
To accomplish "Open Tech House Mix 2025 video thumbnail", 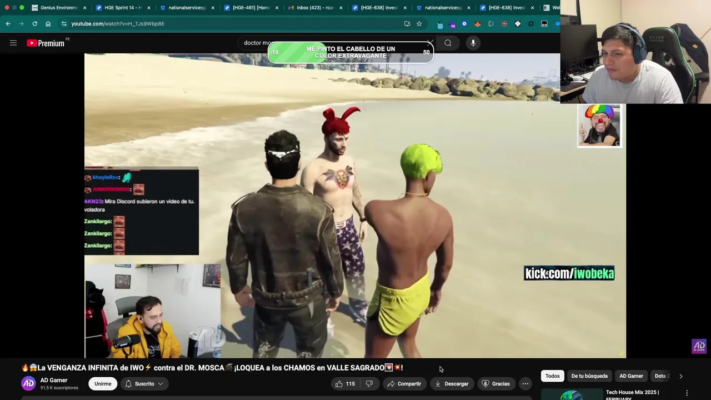I will pyautogui.click(x=571, y=394).
